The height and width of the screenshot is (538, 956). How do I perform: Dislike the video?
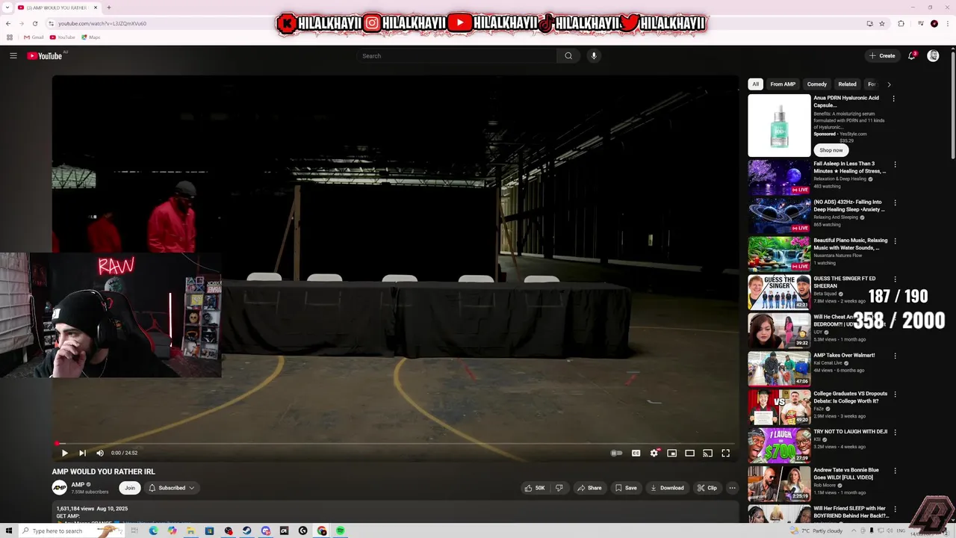click(559, 488)
